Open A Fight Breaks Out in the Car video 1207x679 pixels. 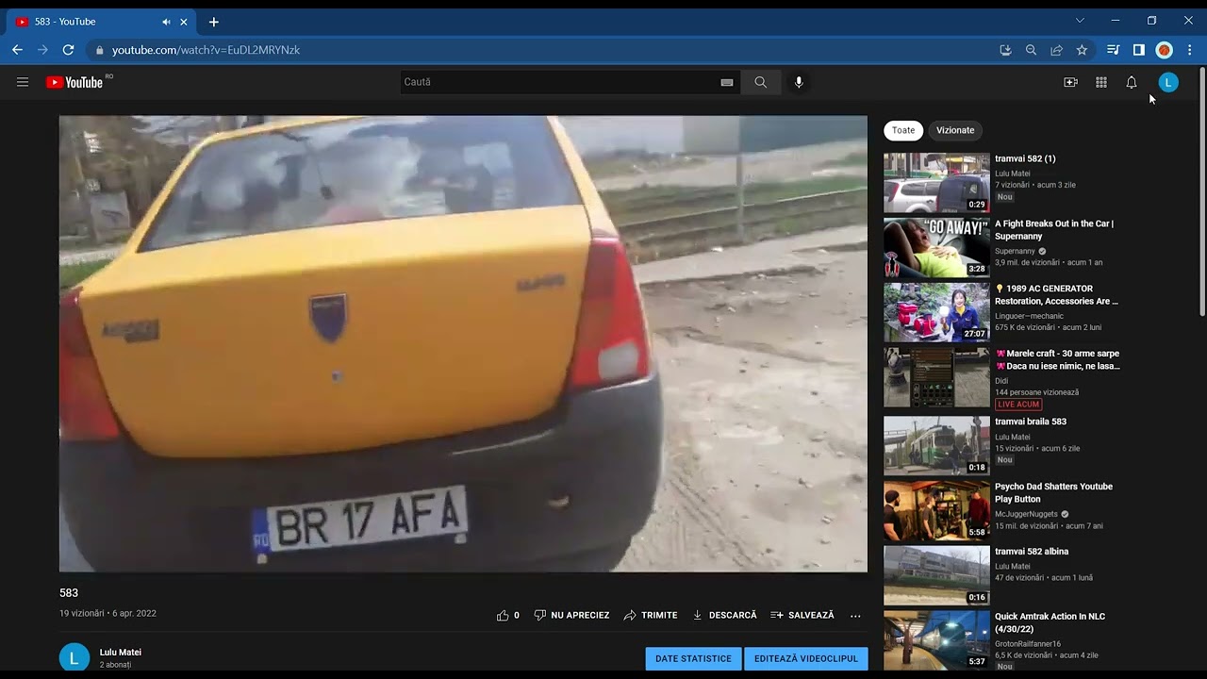pyautogui.click(x=1054, y=230)
